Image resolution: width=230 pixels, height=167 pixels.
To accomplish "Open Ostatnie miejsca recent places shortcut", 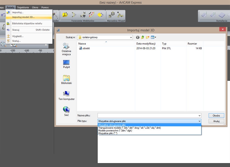I will [66, 49].
